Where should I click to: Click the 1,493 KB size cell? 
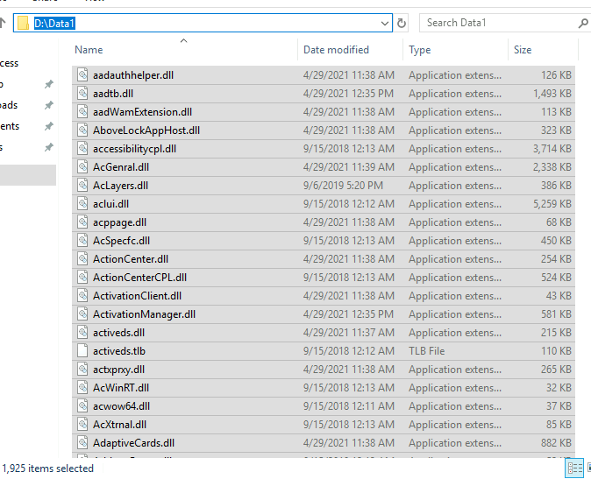552,94
